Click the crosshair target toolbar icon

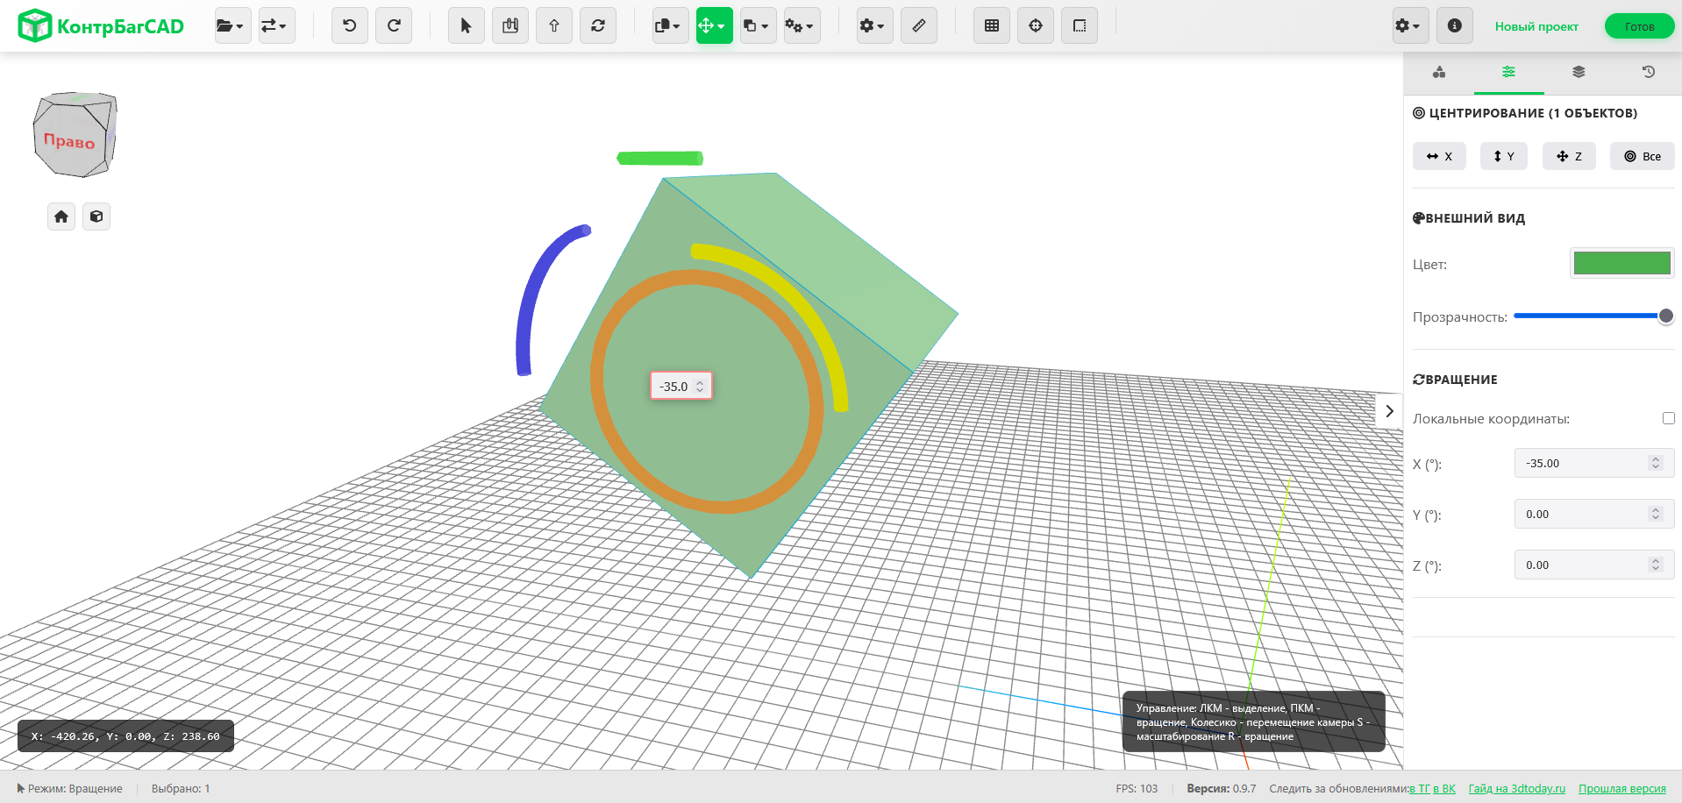[x=1035, y=25]
